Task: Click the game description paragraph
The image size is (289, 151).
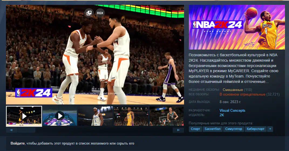Action: pyautogui.click(x=233, y=68)
